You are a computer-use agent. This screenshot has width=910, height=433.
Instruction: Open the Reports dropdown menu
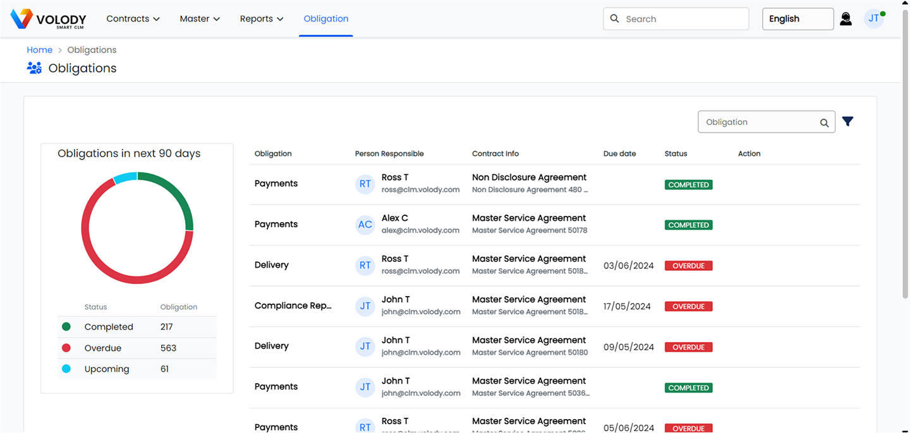[262, 19]
